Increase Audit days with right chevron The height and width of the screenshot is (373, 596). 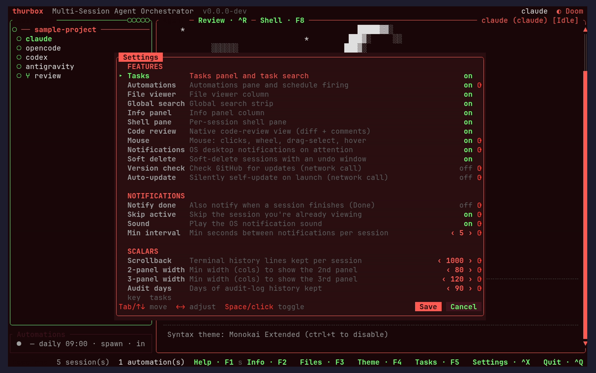click(470, 288)
